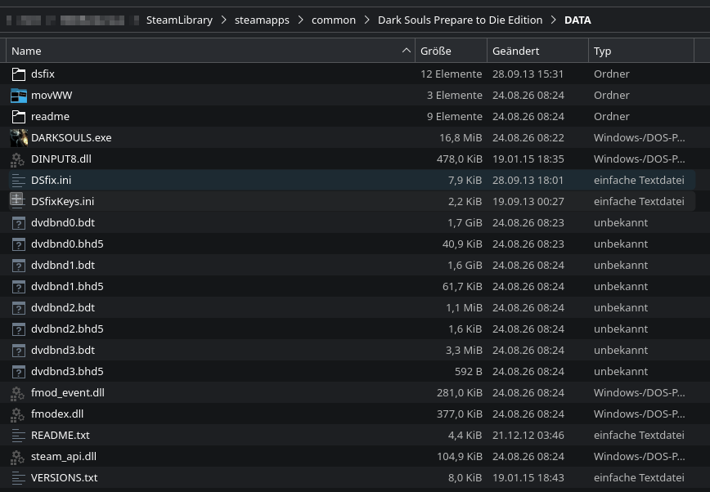The width and height of the screenshot is (710, 492).
Task: Navigate to SteamLibrary in breadcrumb
Action: coord(179,20)
